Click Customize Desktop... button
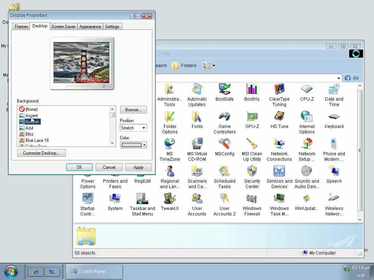374x280 pixels. pyautogui.click(x=41, y=153)
